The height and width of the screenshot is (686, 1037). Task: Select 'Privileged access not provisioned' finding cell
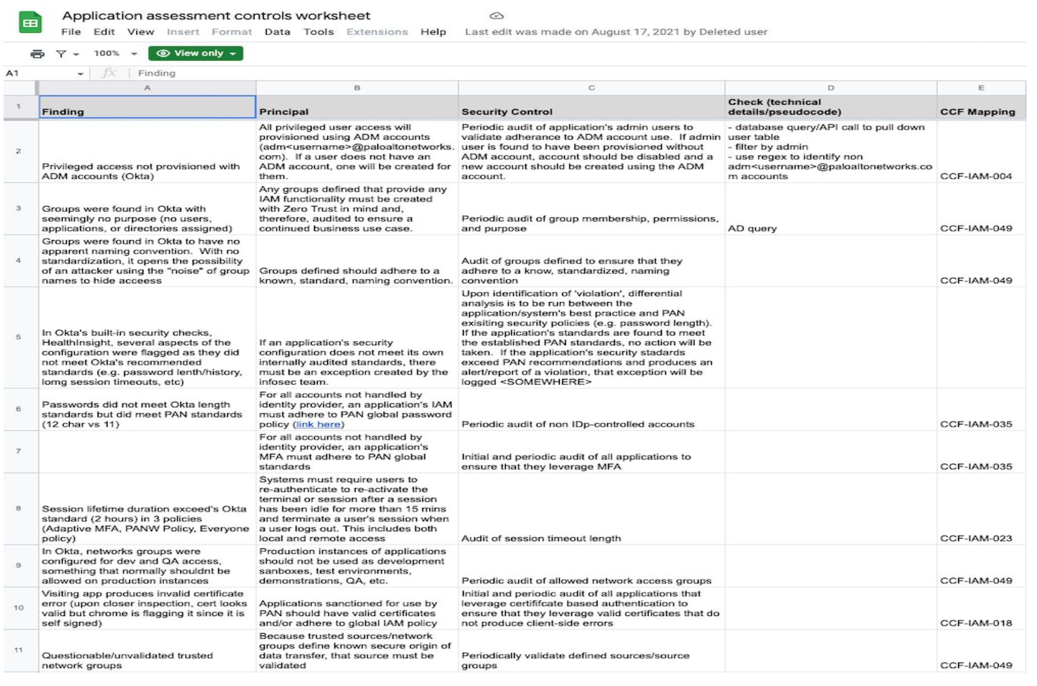coord(147,151)
